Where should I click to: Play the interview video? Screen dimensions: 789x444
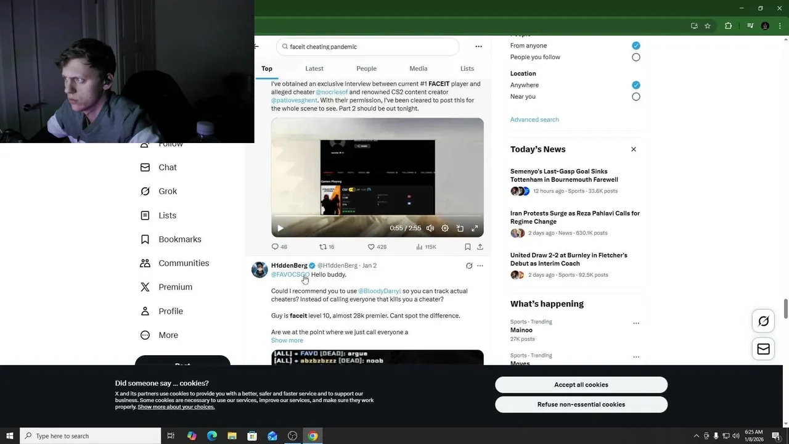click(x=280, y=228)
